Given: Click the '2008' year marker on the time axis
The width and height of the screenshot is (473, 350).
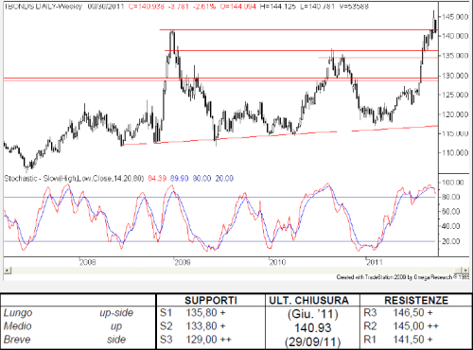Looking at the screenshot, I should click(x=88, y=262).
